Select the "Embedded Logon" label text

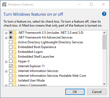coord(30,52)
